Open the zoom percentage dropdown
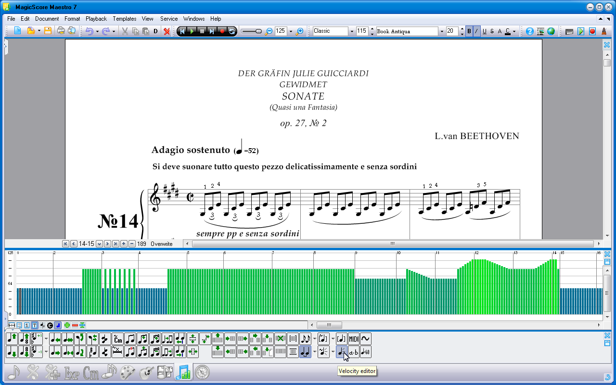The width and height of the screenshot is (616, 385). (291, 31)
